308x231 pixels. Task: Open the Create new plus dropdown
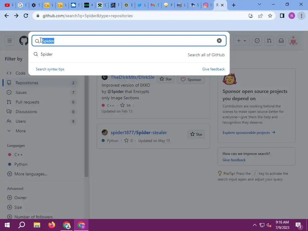click(242, 41)
